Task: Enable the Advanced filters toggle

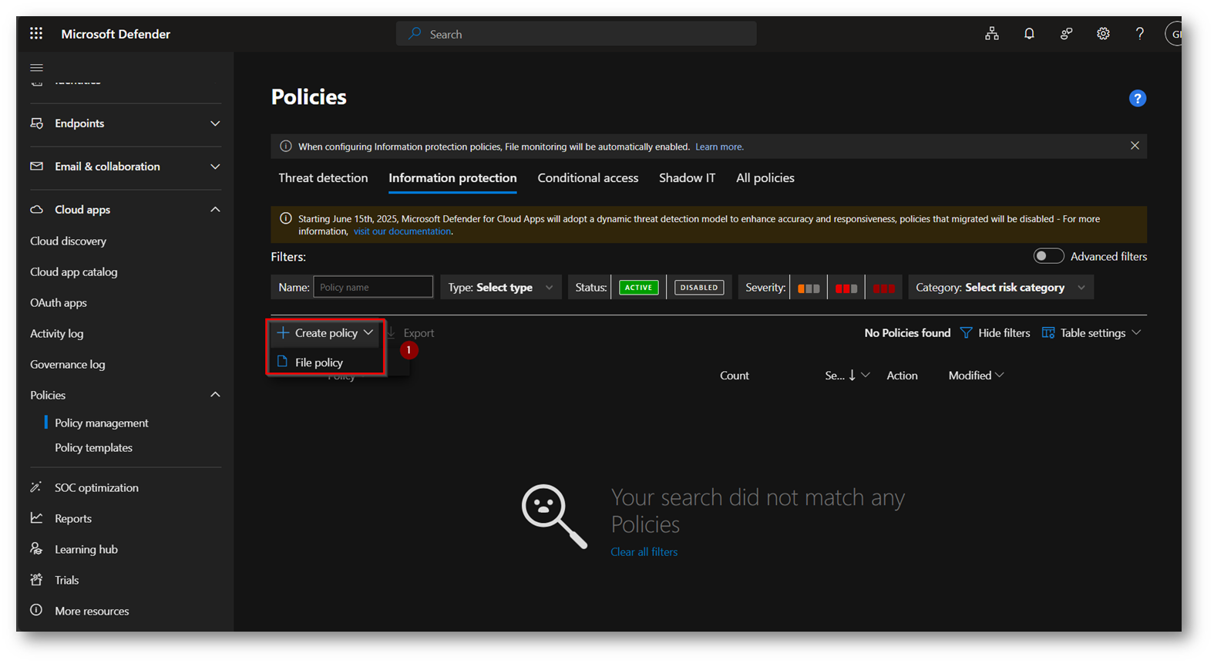Action: (1048, 256)
